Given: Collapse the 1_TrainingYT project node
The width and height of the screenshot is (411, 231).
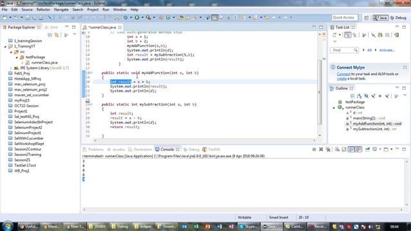Looking at the screenshot, I should coord(6,46).
